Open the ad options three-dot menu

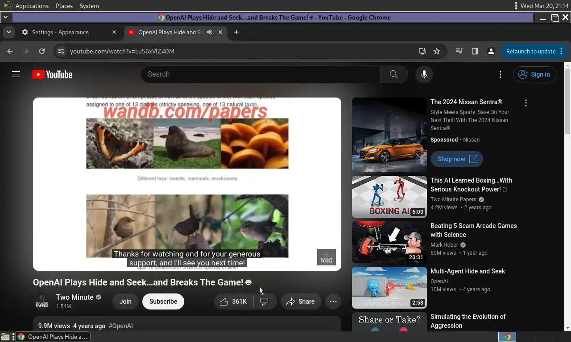pos(526,103)
